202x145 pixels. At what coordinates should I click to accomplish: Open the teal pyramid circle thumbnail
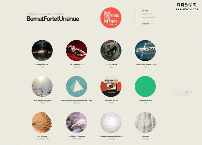click(77, 87)
